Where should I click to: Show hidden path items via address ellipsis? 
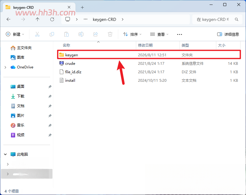point(86,19)
